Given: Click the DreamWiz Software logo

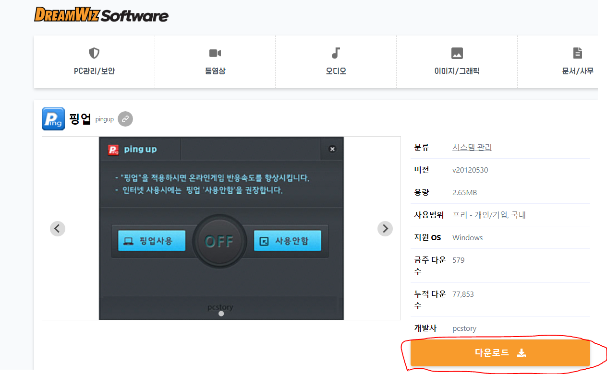Looking at the screenshot, I should point(100,15).
